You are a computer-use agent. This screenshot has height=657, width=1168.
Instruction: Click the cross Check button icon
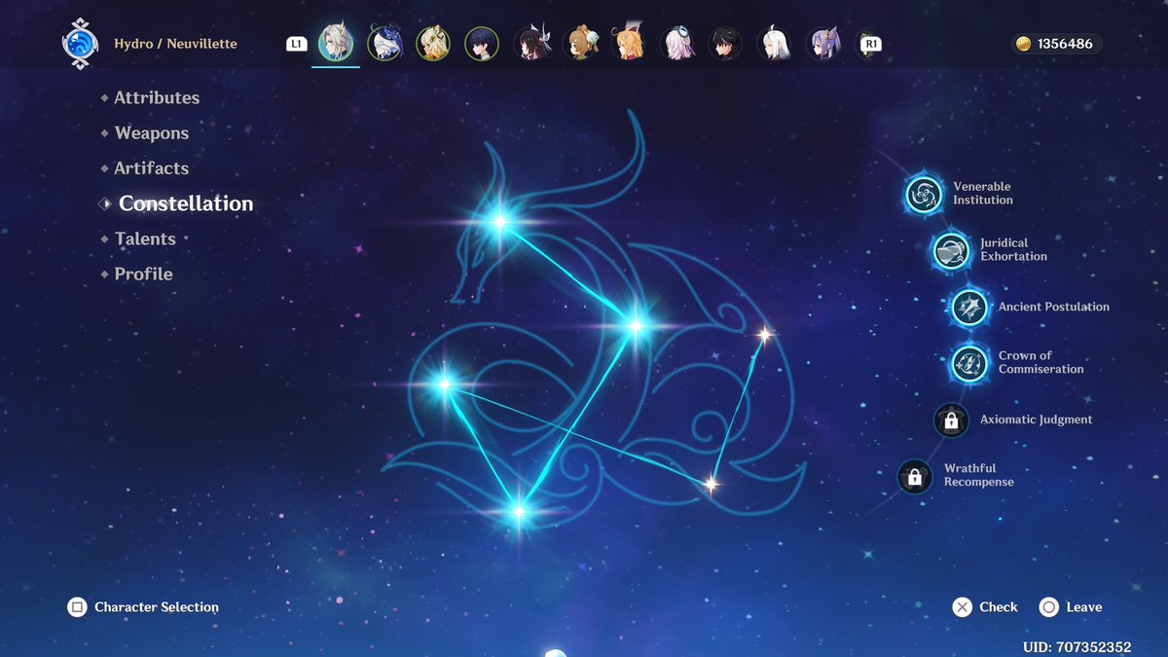pos(962,607)
